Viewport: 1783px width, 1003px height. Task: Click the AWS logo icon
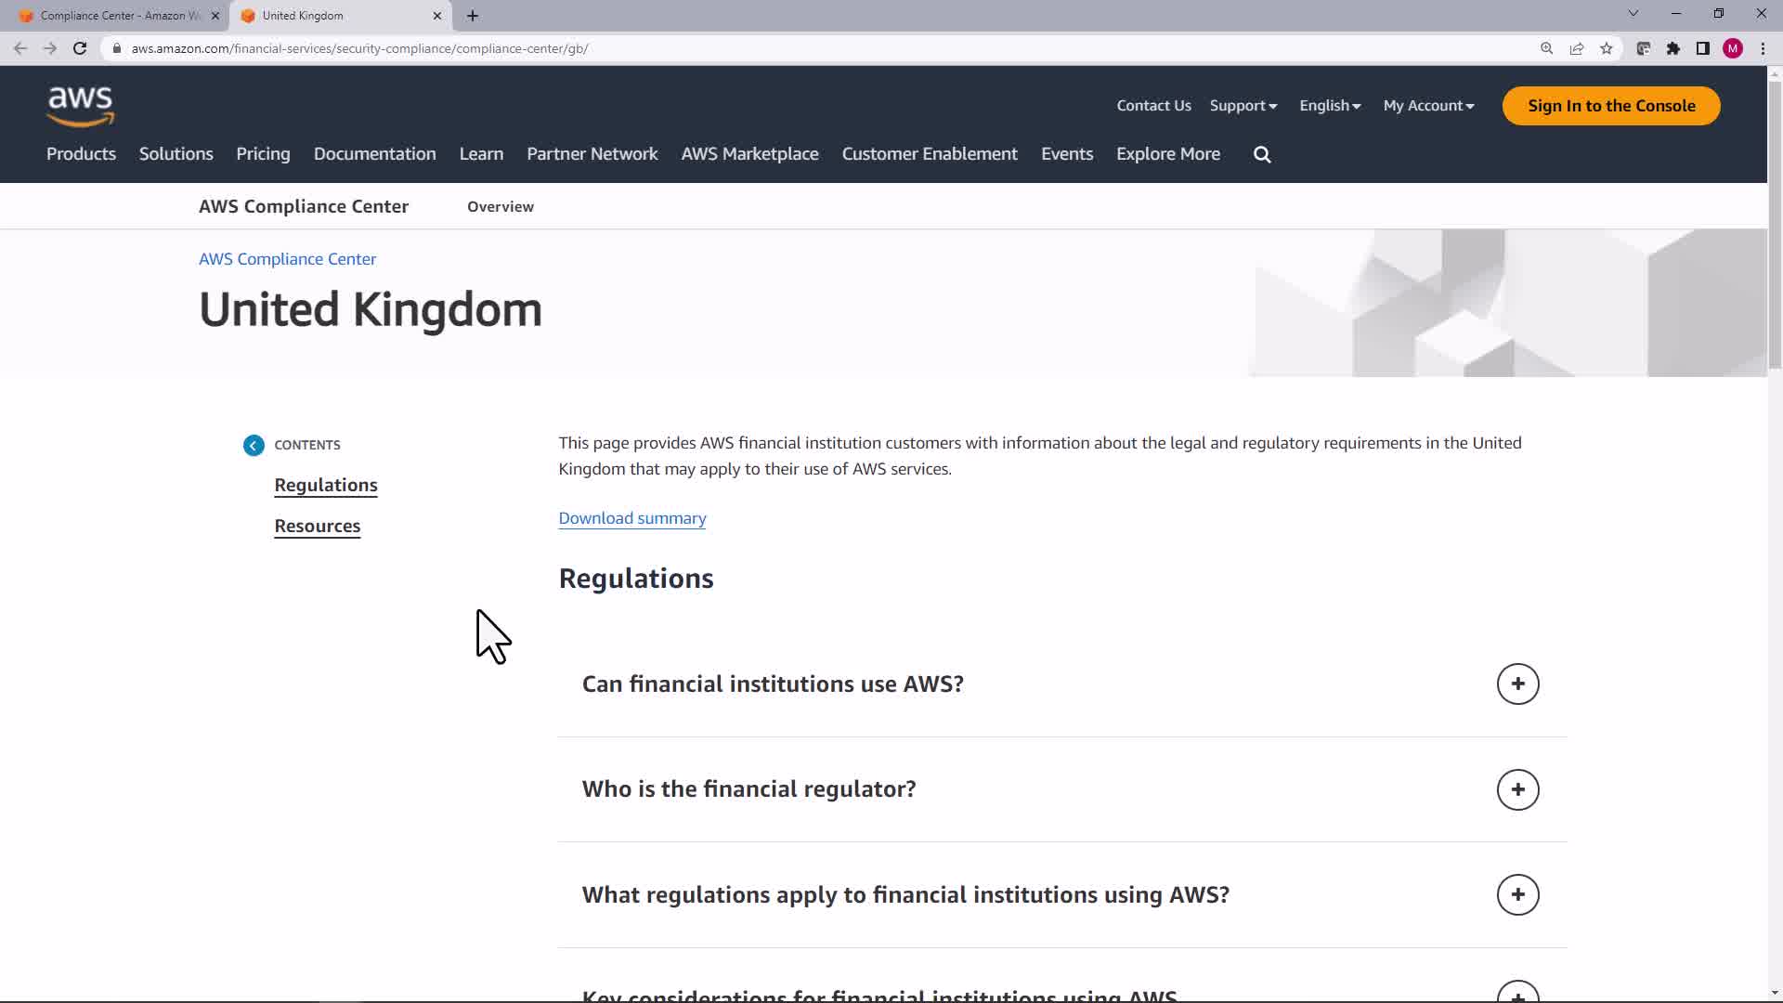(x=81, y=106)
